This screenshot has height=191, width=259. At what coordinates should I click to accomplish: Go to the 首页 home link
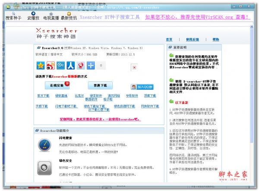tap(169, 39)
